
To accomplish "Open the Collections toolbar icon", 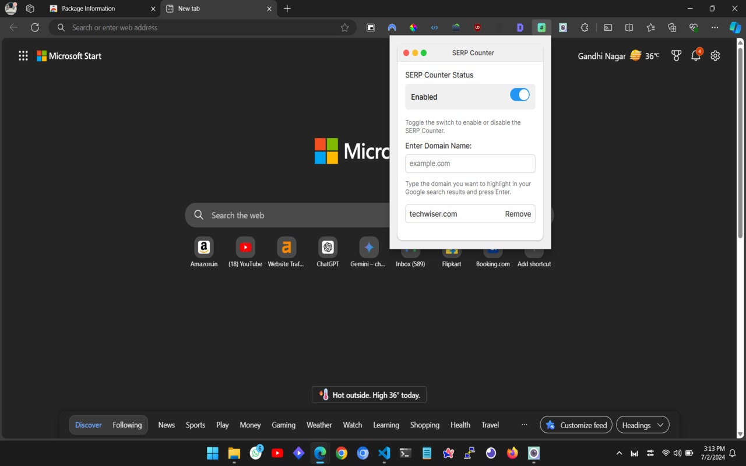I will (672, 27).
